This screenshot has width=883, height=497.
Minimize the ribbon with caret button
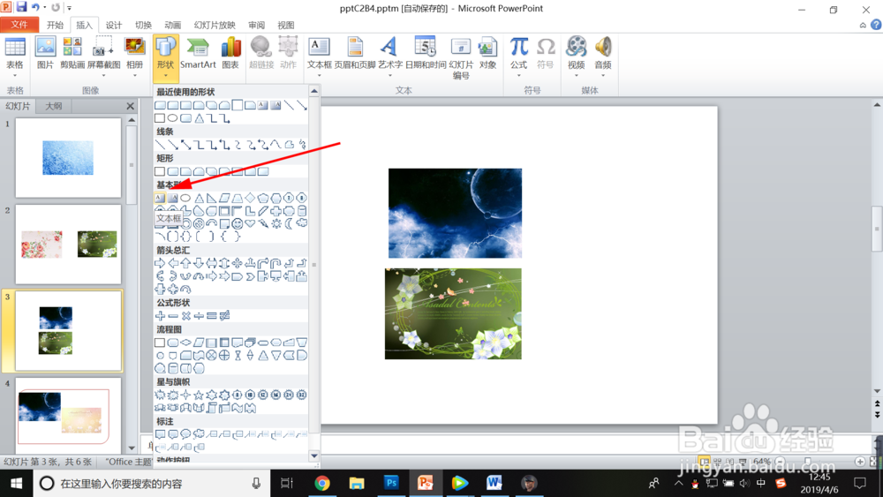[x=863, y=26]
